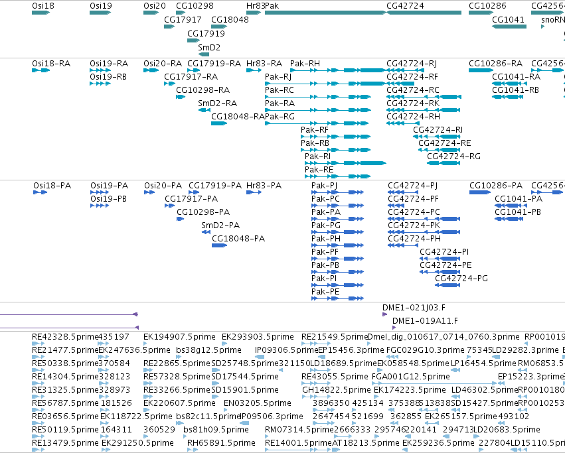Image resolution: width=565 pixels, height=453 pixels.
Task: Click protein CG1041-PA
Action: point(519,199)
